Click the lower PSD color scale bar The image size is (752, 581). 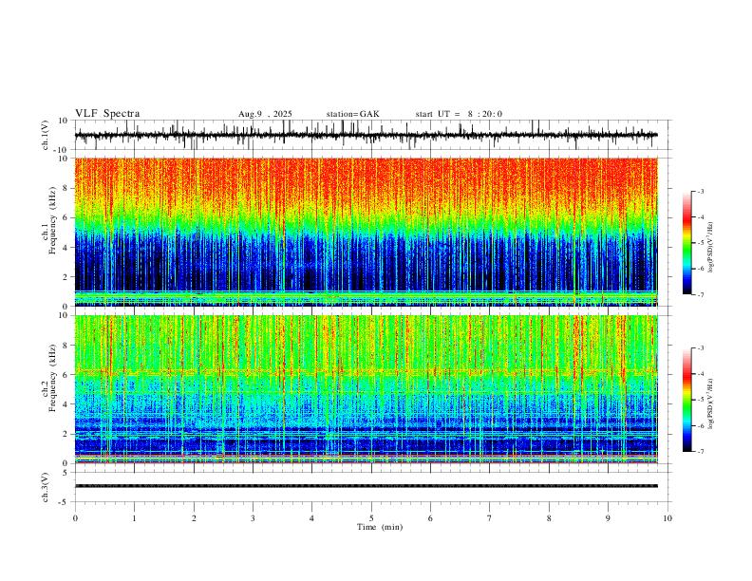(x=686, y=400)
